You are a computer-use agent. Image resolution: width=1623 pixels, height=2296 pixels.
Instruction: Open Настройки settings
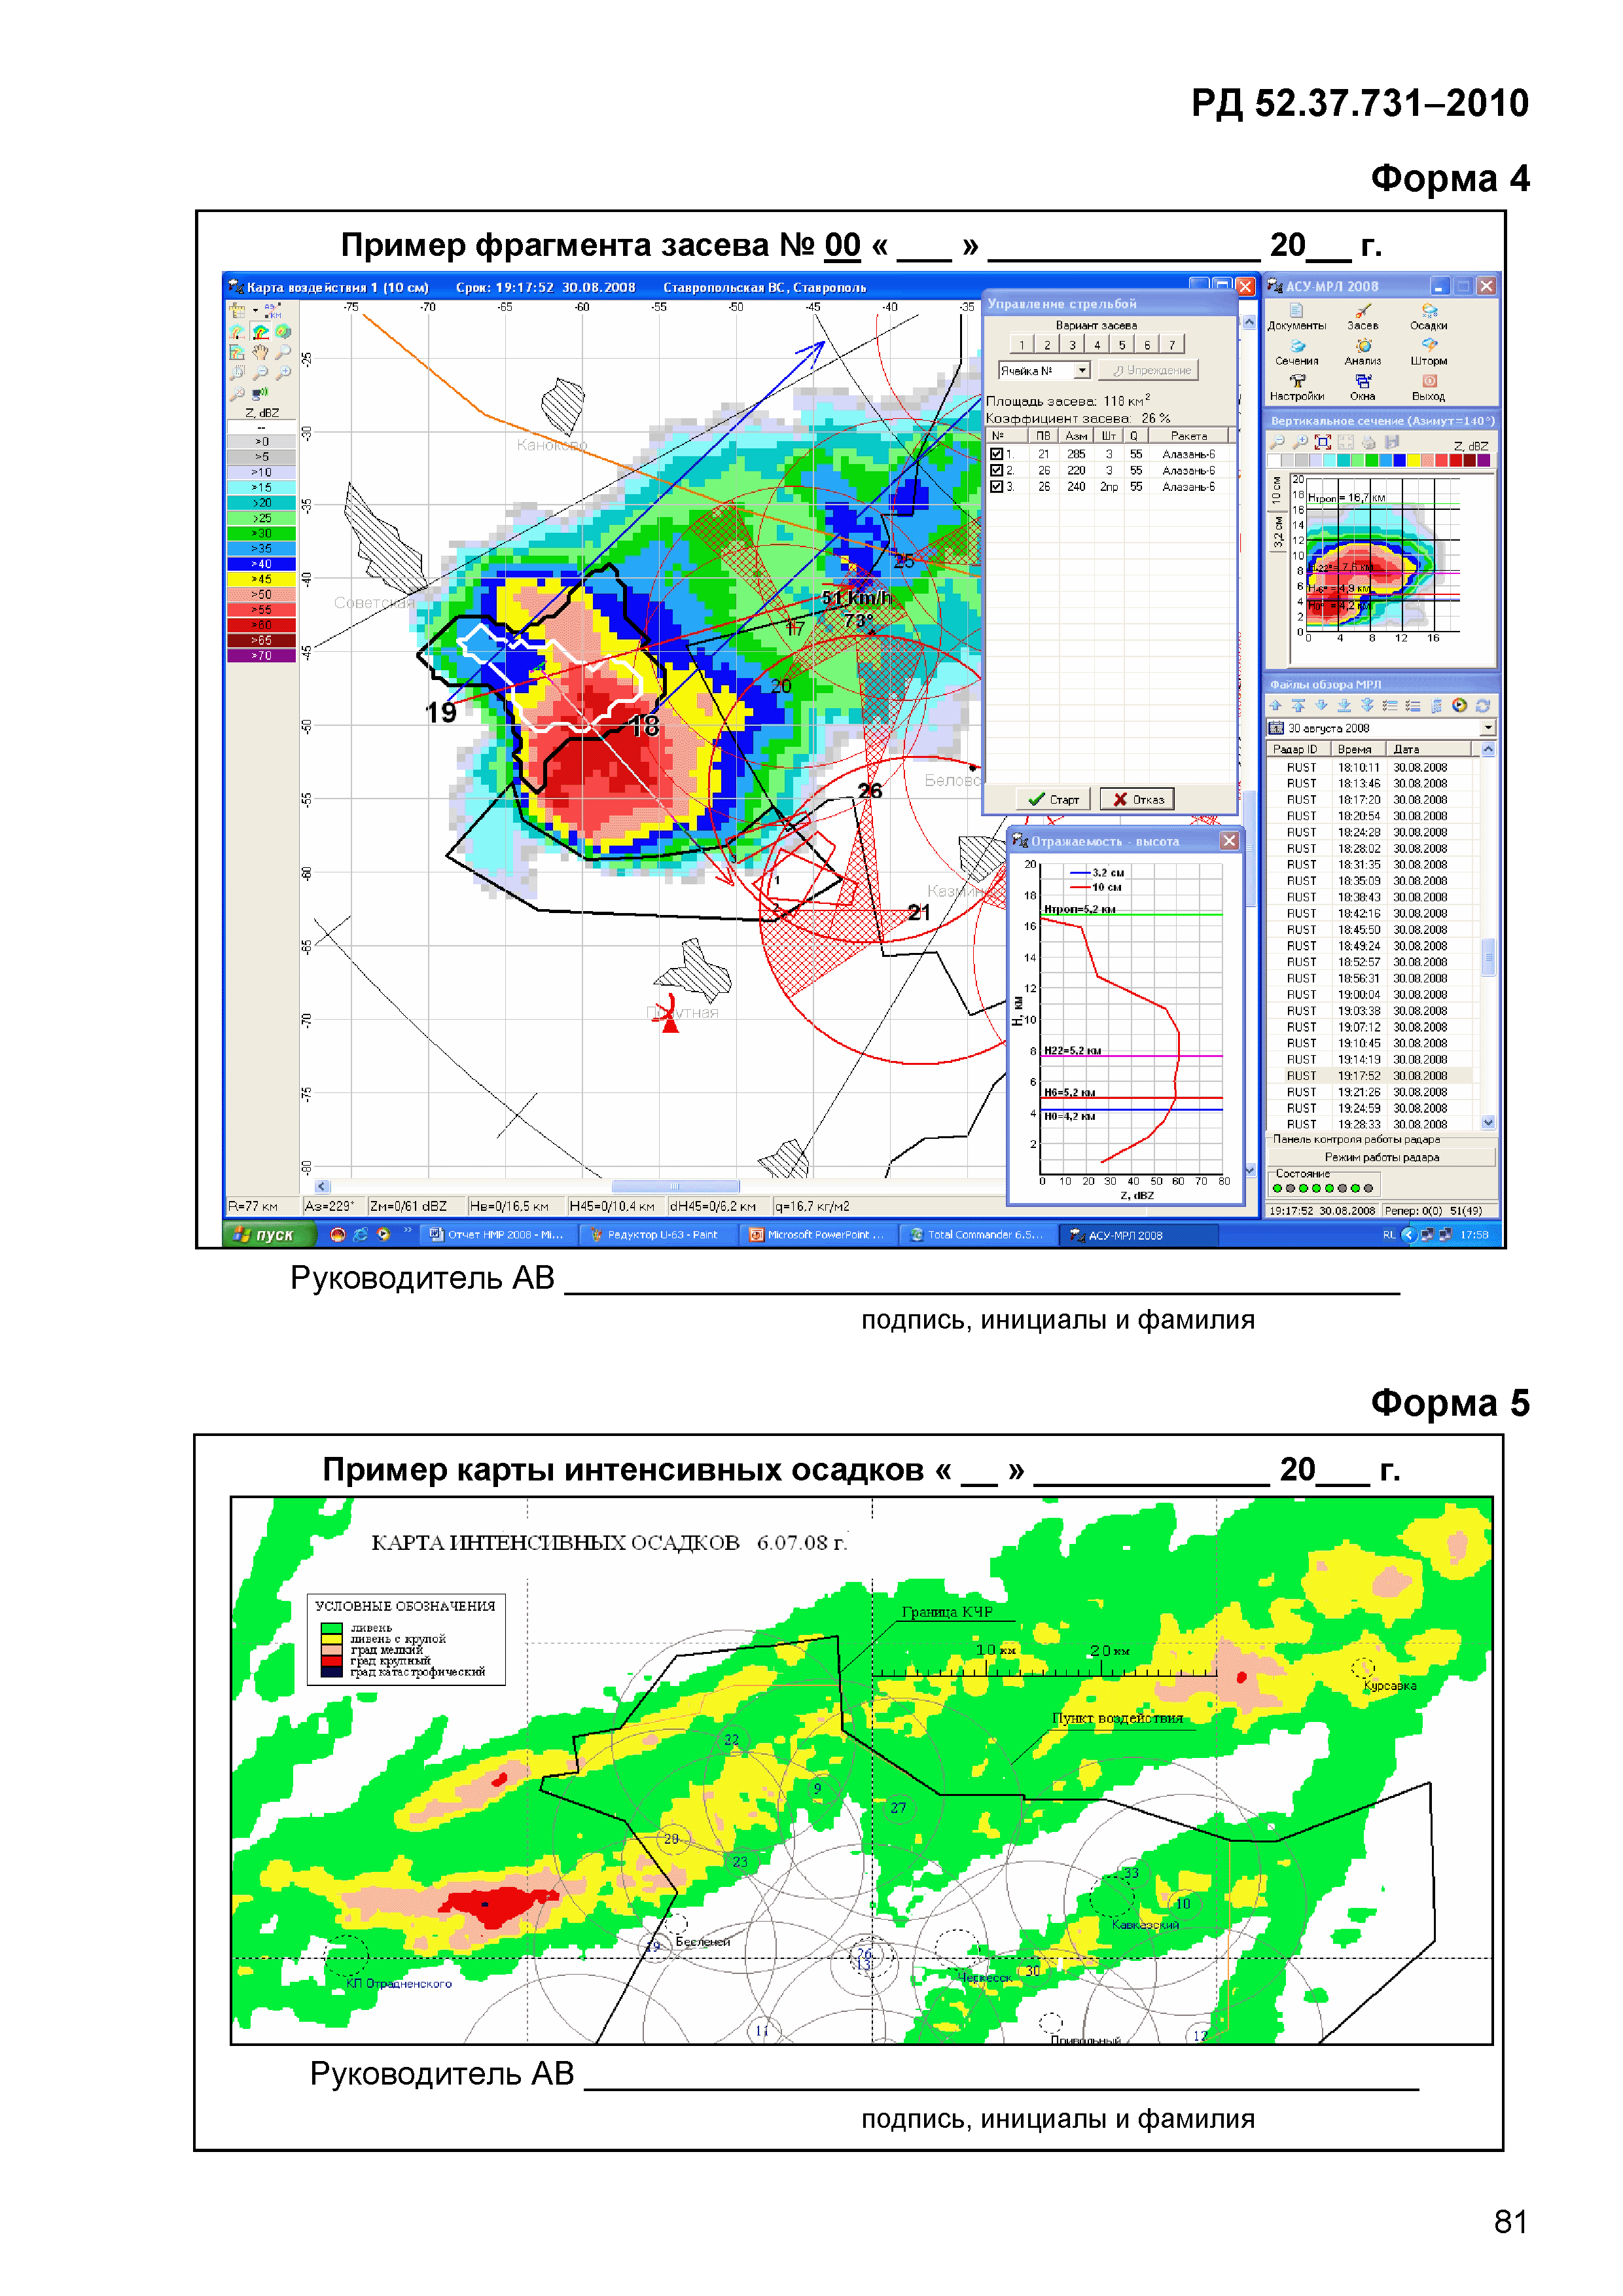point(1296,388)
